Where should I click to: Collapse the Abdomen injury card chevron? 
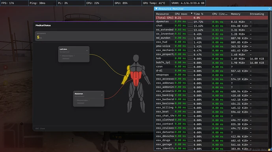click(x=102, y=95)
